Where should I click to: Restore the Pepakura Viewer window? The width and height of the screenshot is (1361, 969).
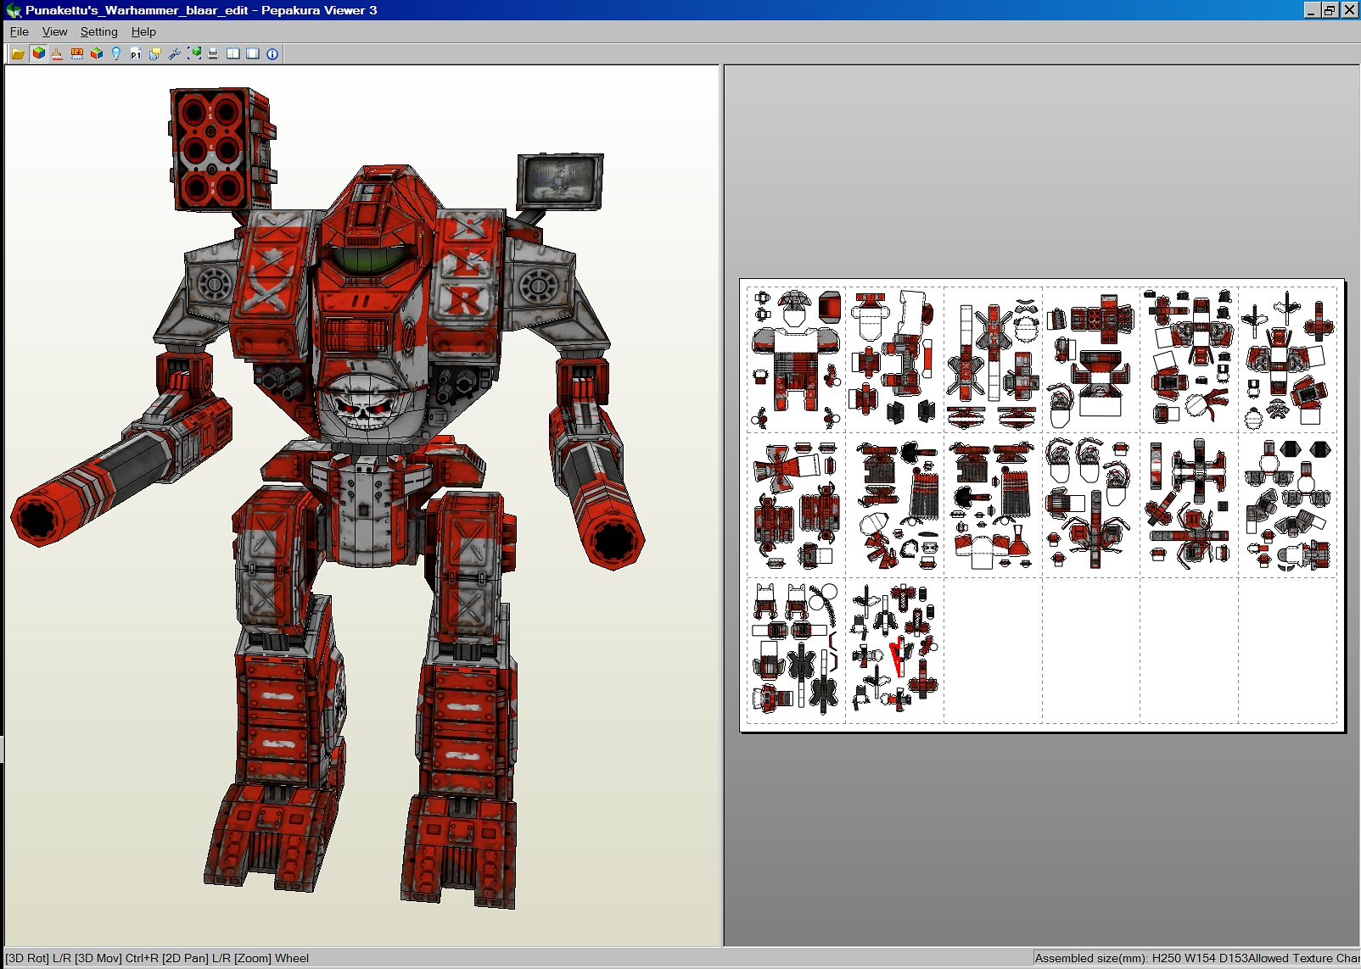click(x=1330, y=10)
